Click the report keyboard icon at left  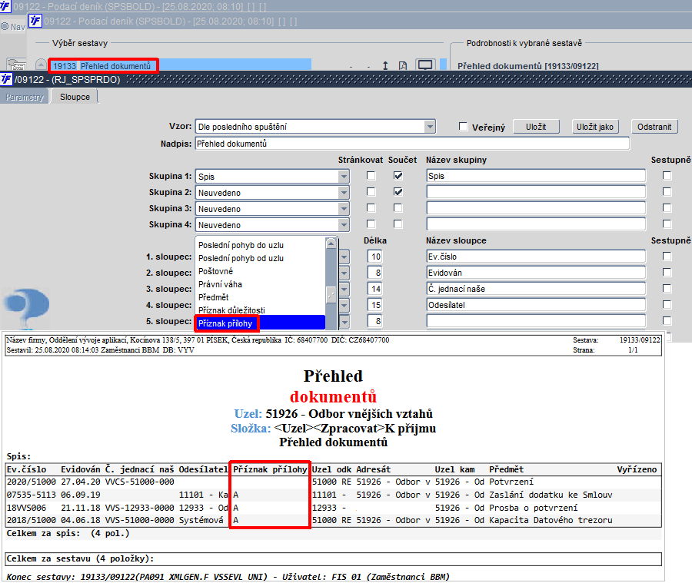[16, 65]
